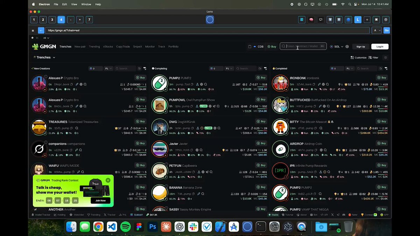The image size is (420, 236).
Task: Click Photoshop icon in the dock
Action: 153,227
